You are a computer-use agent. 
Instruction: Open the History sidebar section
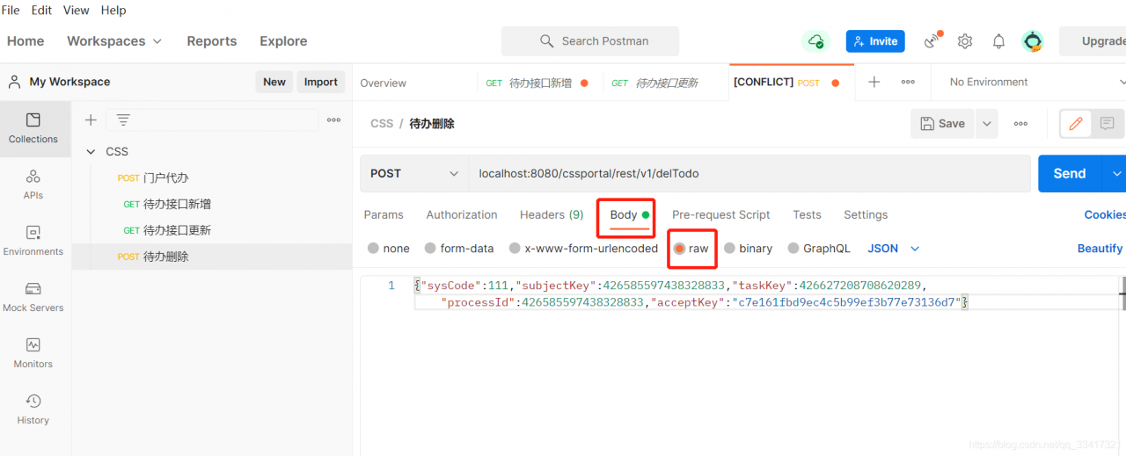(x=33, y=409)
